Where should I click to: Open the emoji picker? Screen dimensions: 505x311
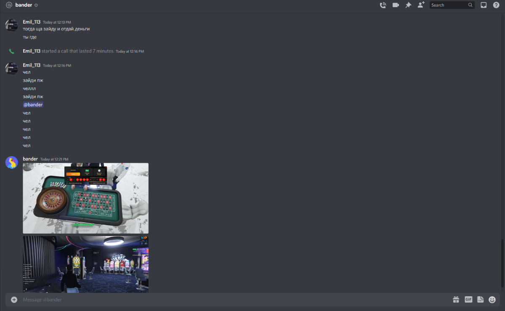492,300
